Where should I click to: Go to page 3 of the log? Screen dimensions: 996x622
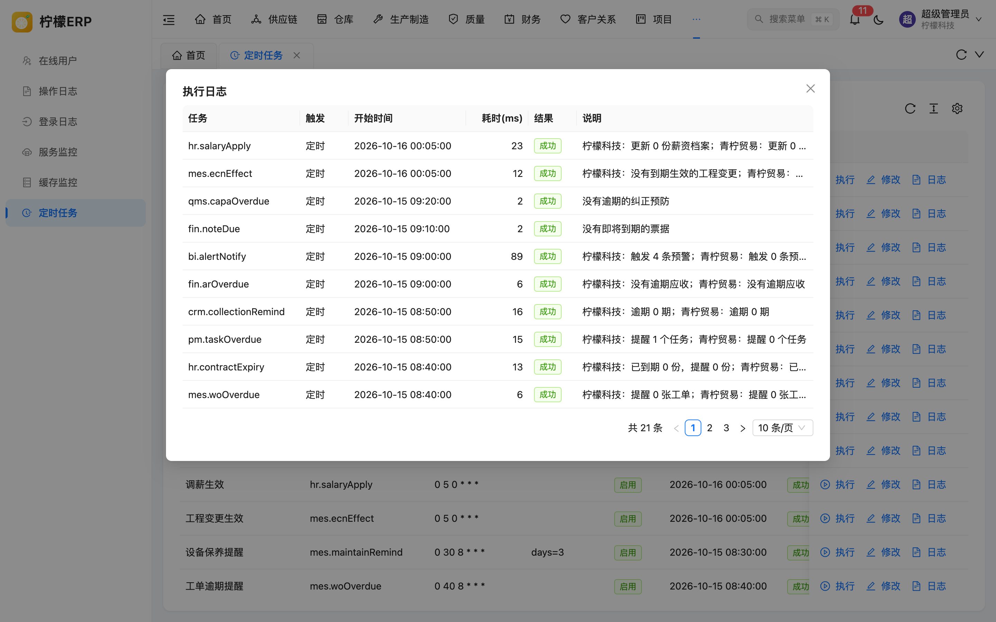pos(726,428)
